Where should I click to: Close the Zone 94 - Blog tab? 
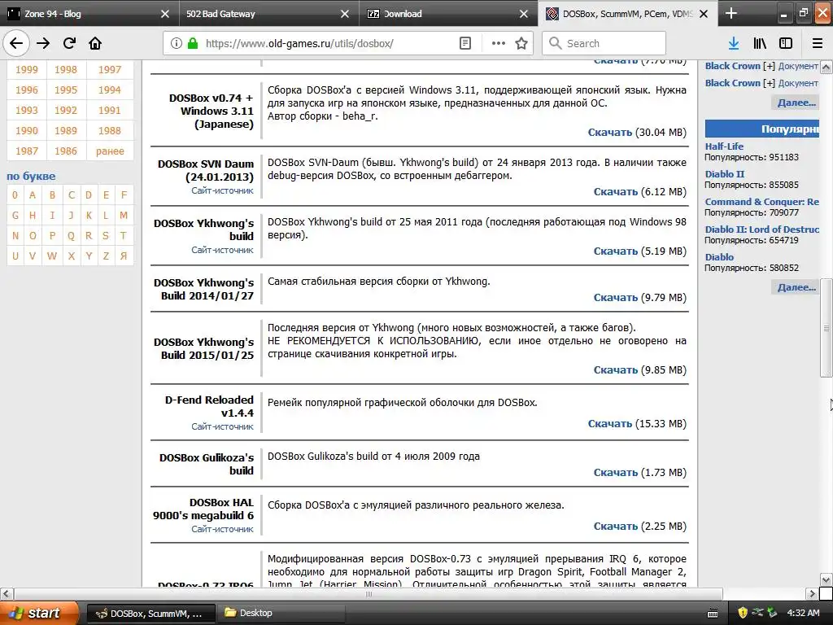[x=165, y=14]
